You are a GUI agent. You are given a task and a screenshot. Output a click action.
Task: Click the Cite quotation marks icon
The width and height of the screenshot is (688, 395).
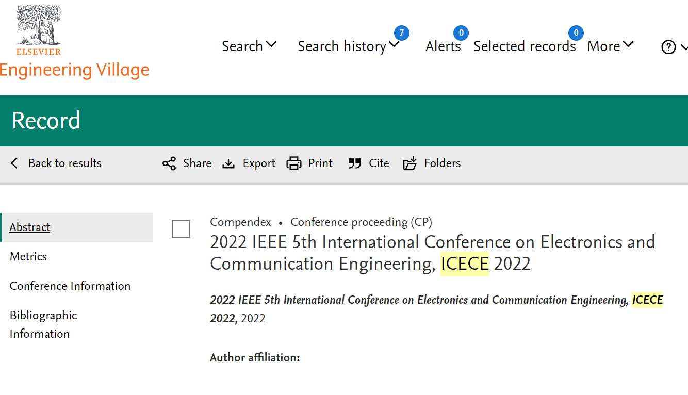click(354, 163)
